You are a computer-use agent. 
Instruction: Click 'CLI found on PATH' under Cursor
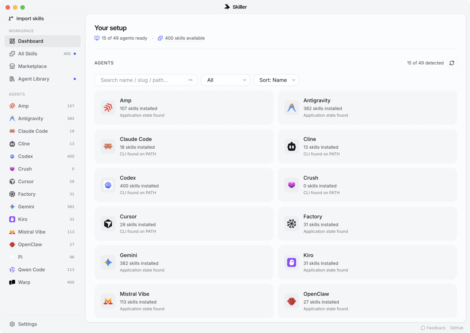138,232
